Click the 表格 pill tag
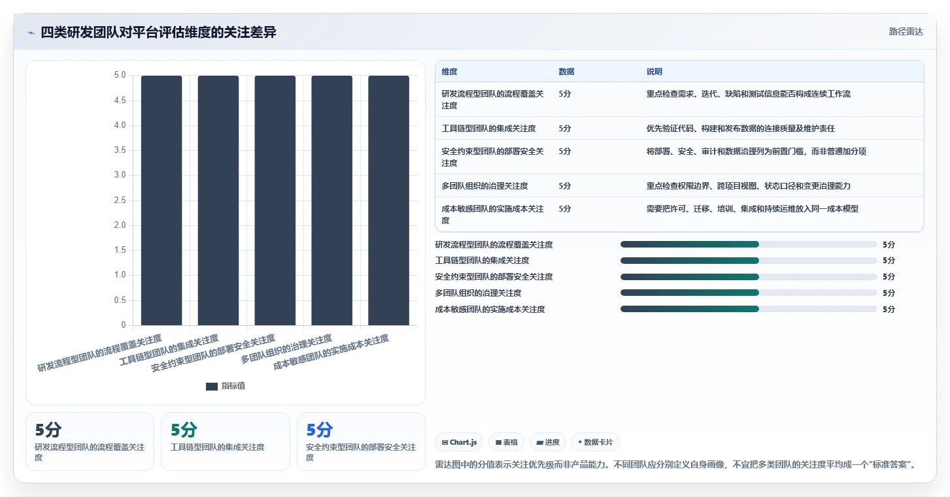The height and width of the screenshot is (497, 950). (506, 442)
